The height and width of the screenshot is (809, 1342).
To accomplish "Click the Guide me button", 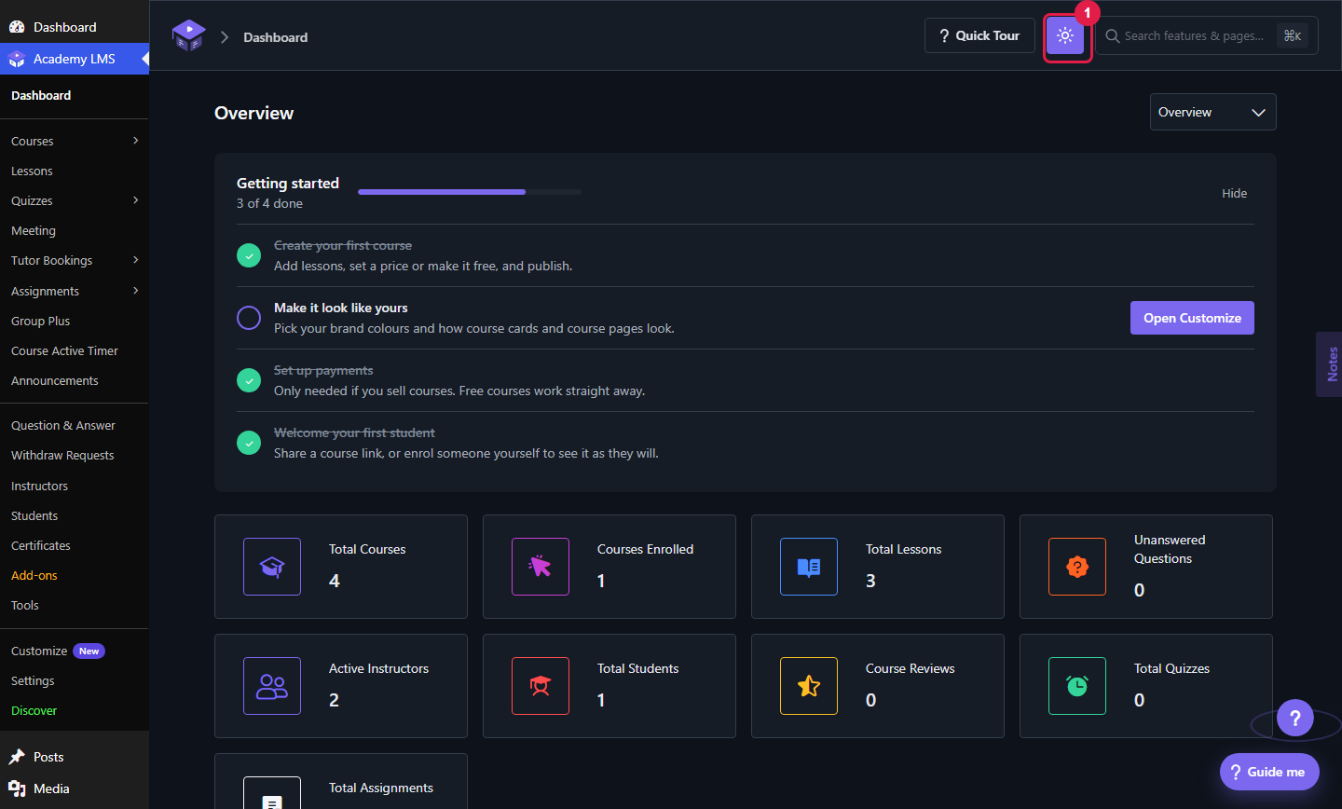I will pyautogui.click(x=1269, y=772).
